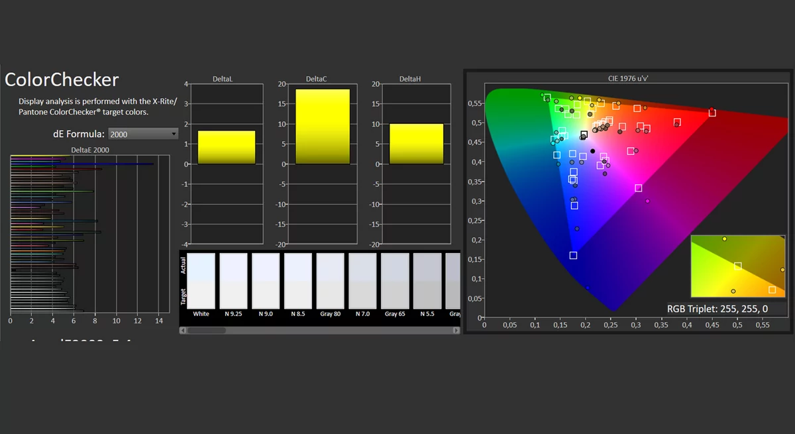Select the N 9.0 swatch
The width and height of the screenshot is (795, 434).
(x=266, y=281)
